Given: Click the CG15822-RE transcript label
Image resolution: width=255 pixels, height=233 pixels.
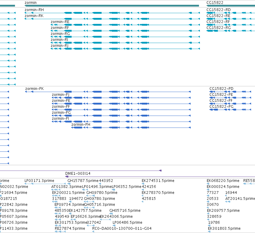Looking at the screenshot, I should point(218,16).
